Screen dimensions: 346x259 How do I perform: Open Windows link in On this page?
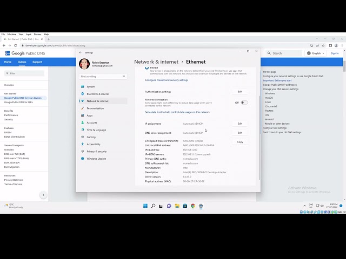pyautogui.click(x=270, y=93)
